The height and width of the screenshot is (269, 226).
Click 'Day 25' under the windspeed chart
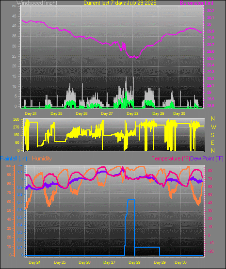pyautogui.click(x=56, y=113)
